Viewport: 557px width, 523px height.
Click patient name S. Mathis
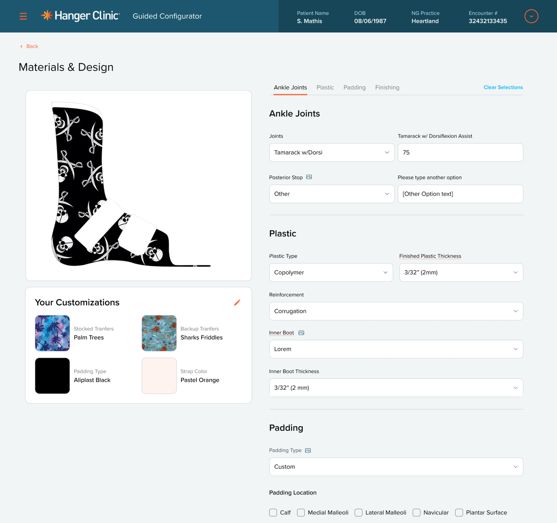[309, 21]
